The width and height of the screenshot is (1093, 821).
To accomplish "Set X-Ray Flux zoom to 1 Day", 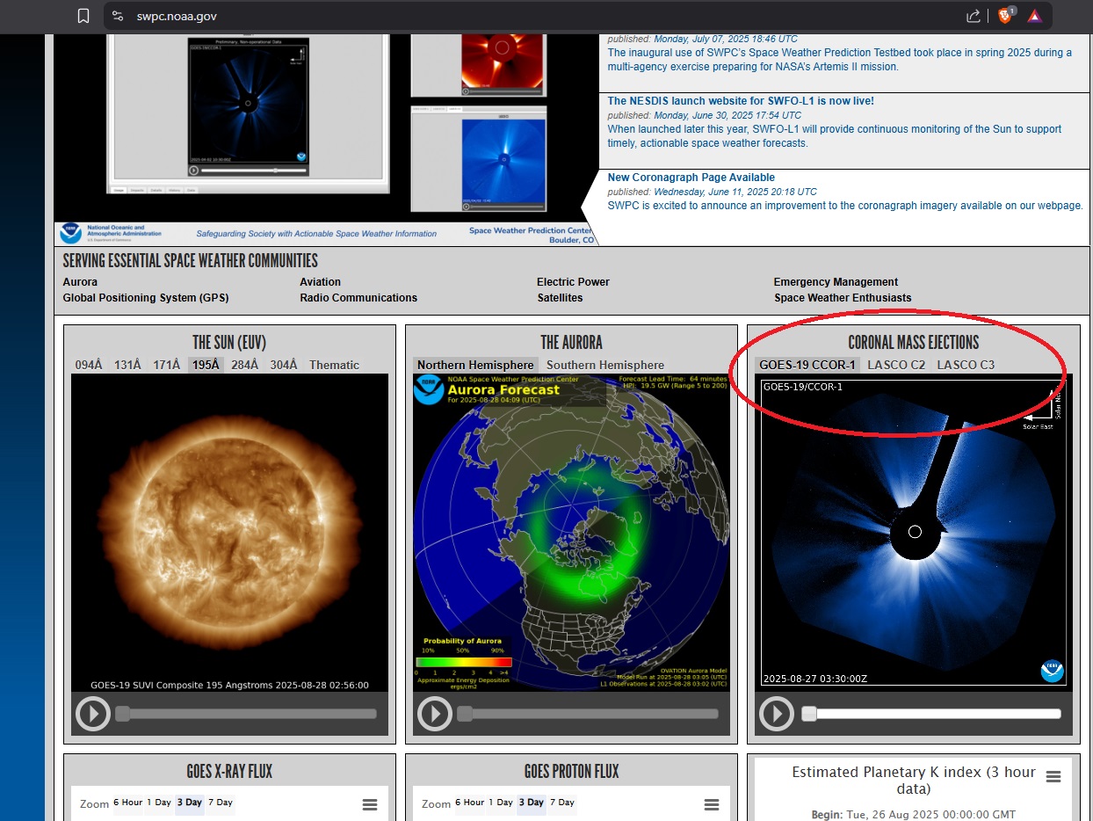I will click(159, 803).
